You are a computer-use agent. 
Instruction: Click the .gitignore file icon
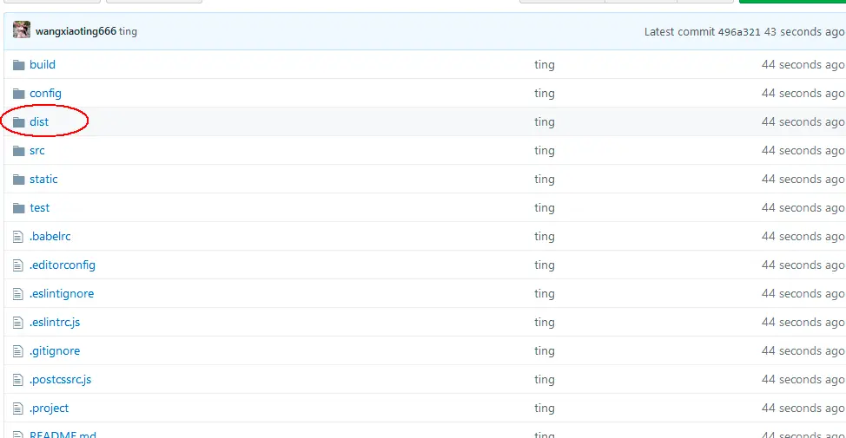point(17,350)
